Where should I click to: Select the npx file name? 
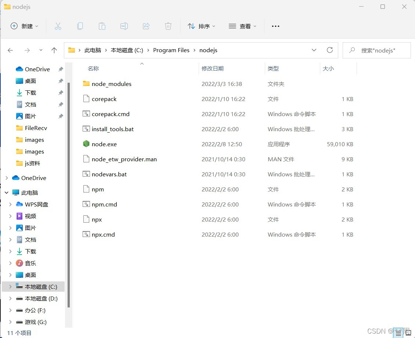(x=97, y=220)
